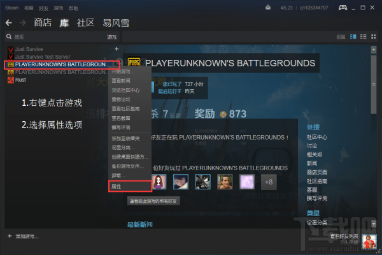
Task: Open the 客服 link on the right
Action: click(312, 189)
